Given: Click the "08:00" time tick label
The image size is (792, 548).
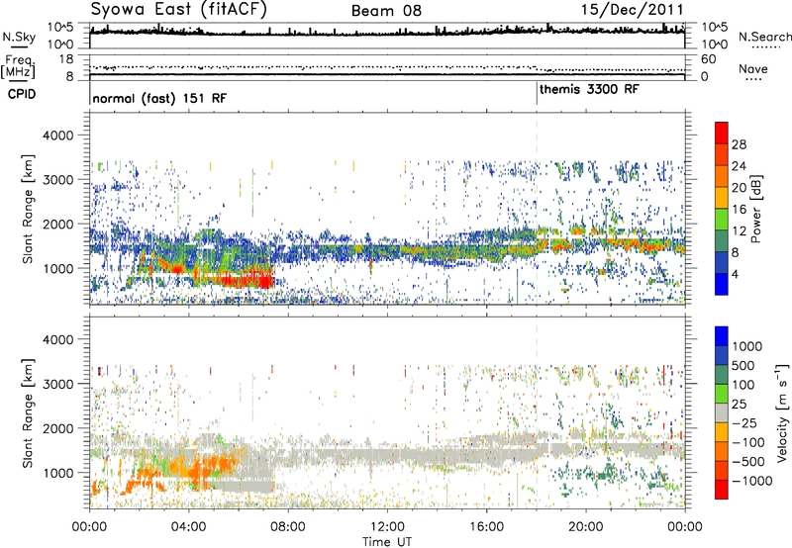Looking at the screenshot, I should point(288,527).
